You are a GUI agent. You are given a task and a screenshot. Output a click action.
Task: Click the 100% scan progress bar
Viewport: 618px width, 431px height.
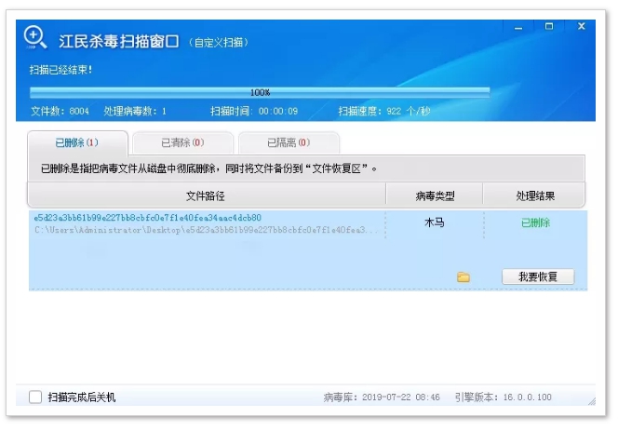260,92
